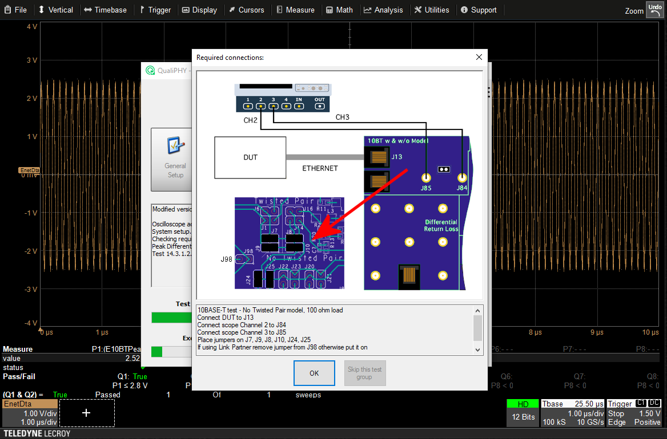Click the Undo button in top-right corner
Image resolution: width=667 pixels, height=439 pixels.
click(654, 10)
